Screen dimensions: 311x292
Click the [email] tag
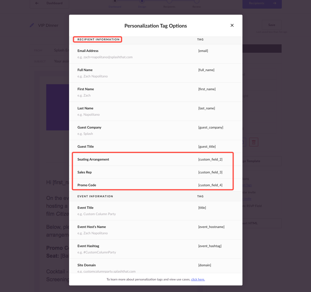point(203,51)
